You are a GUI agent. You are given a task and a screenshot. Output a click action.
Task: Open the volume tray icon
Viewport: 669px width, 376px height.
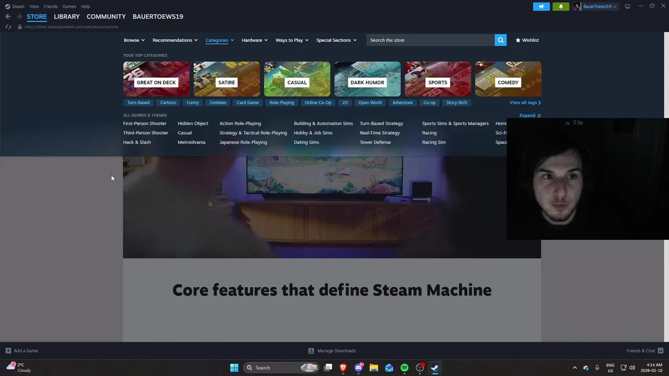pyautogui.click(x=632, y=368)
